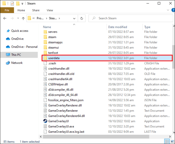
Task: Select the steamui folder icon
Action: click(x=45, y=47)
